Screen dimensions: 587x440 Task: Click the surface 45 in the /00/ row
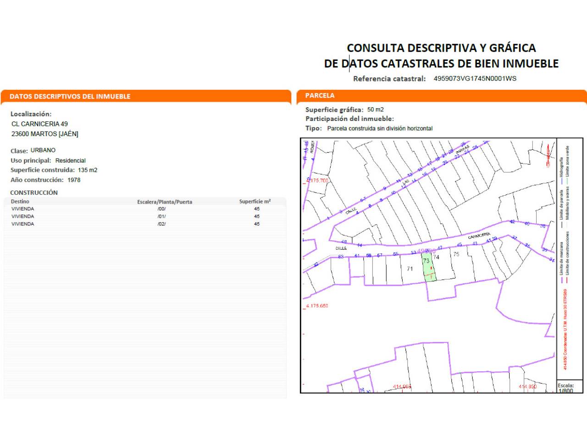[x=257, y=209]
